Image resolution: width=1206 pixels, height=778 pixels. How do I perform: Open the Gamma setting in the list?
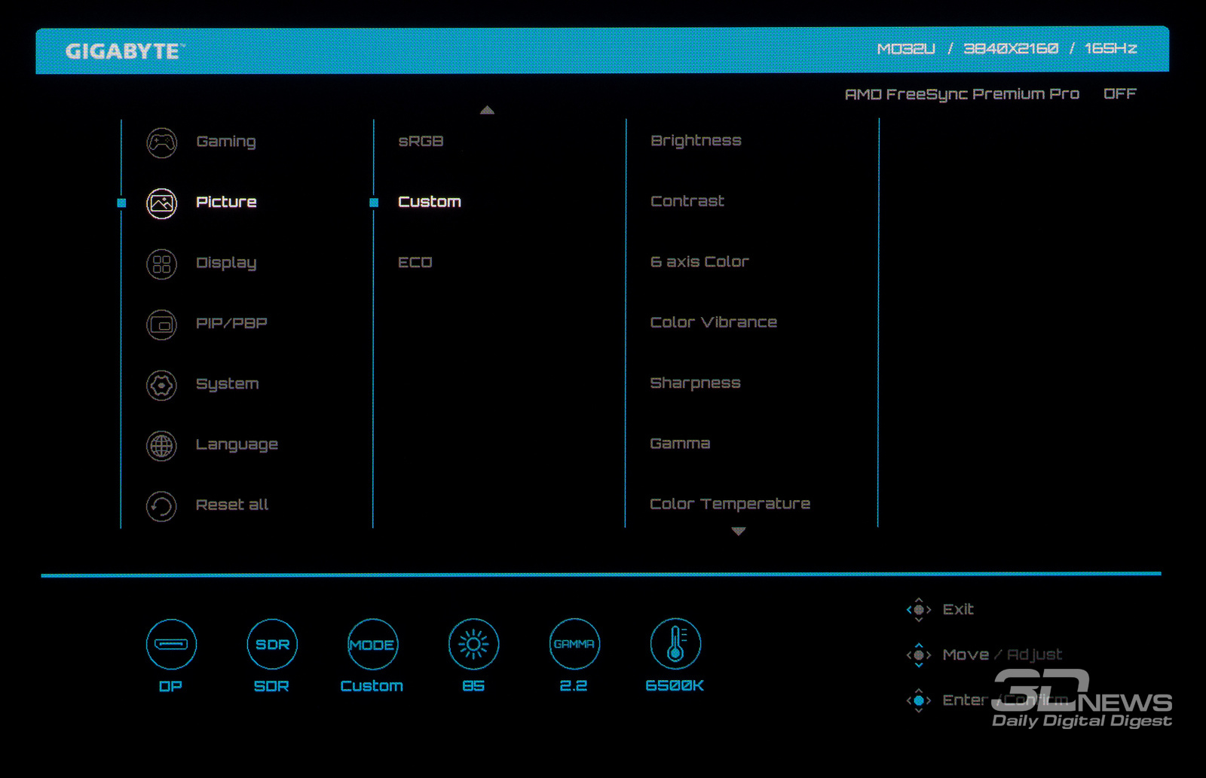680,444
